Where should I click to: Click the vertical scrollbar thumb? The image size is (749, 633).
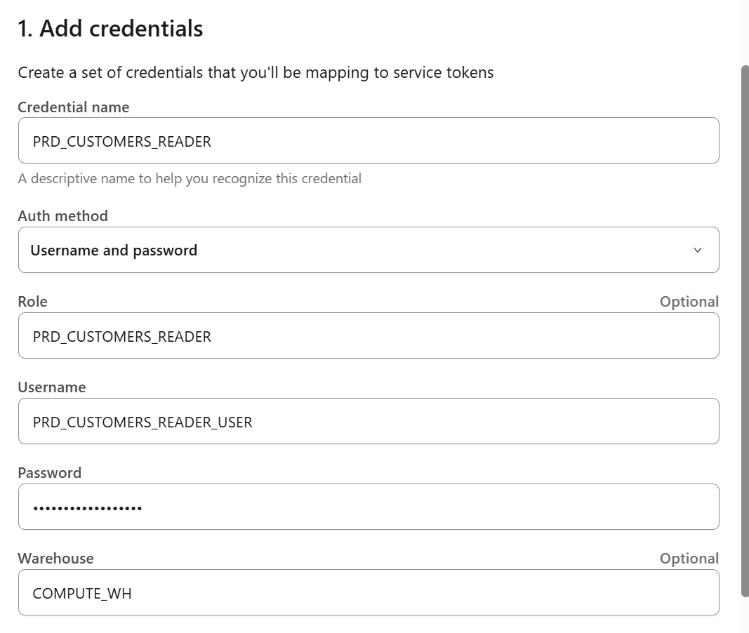[x=744, y=330]
